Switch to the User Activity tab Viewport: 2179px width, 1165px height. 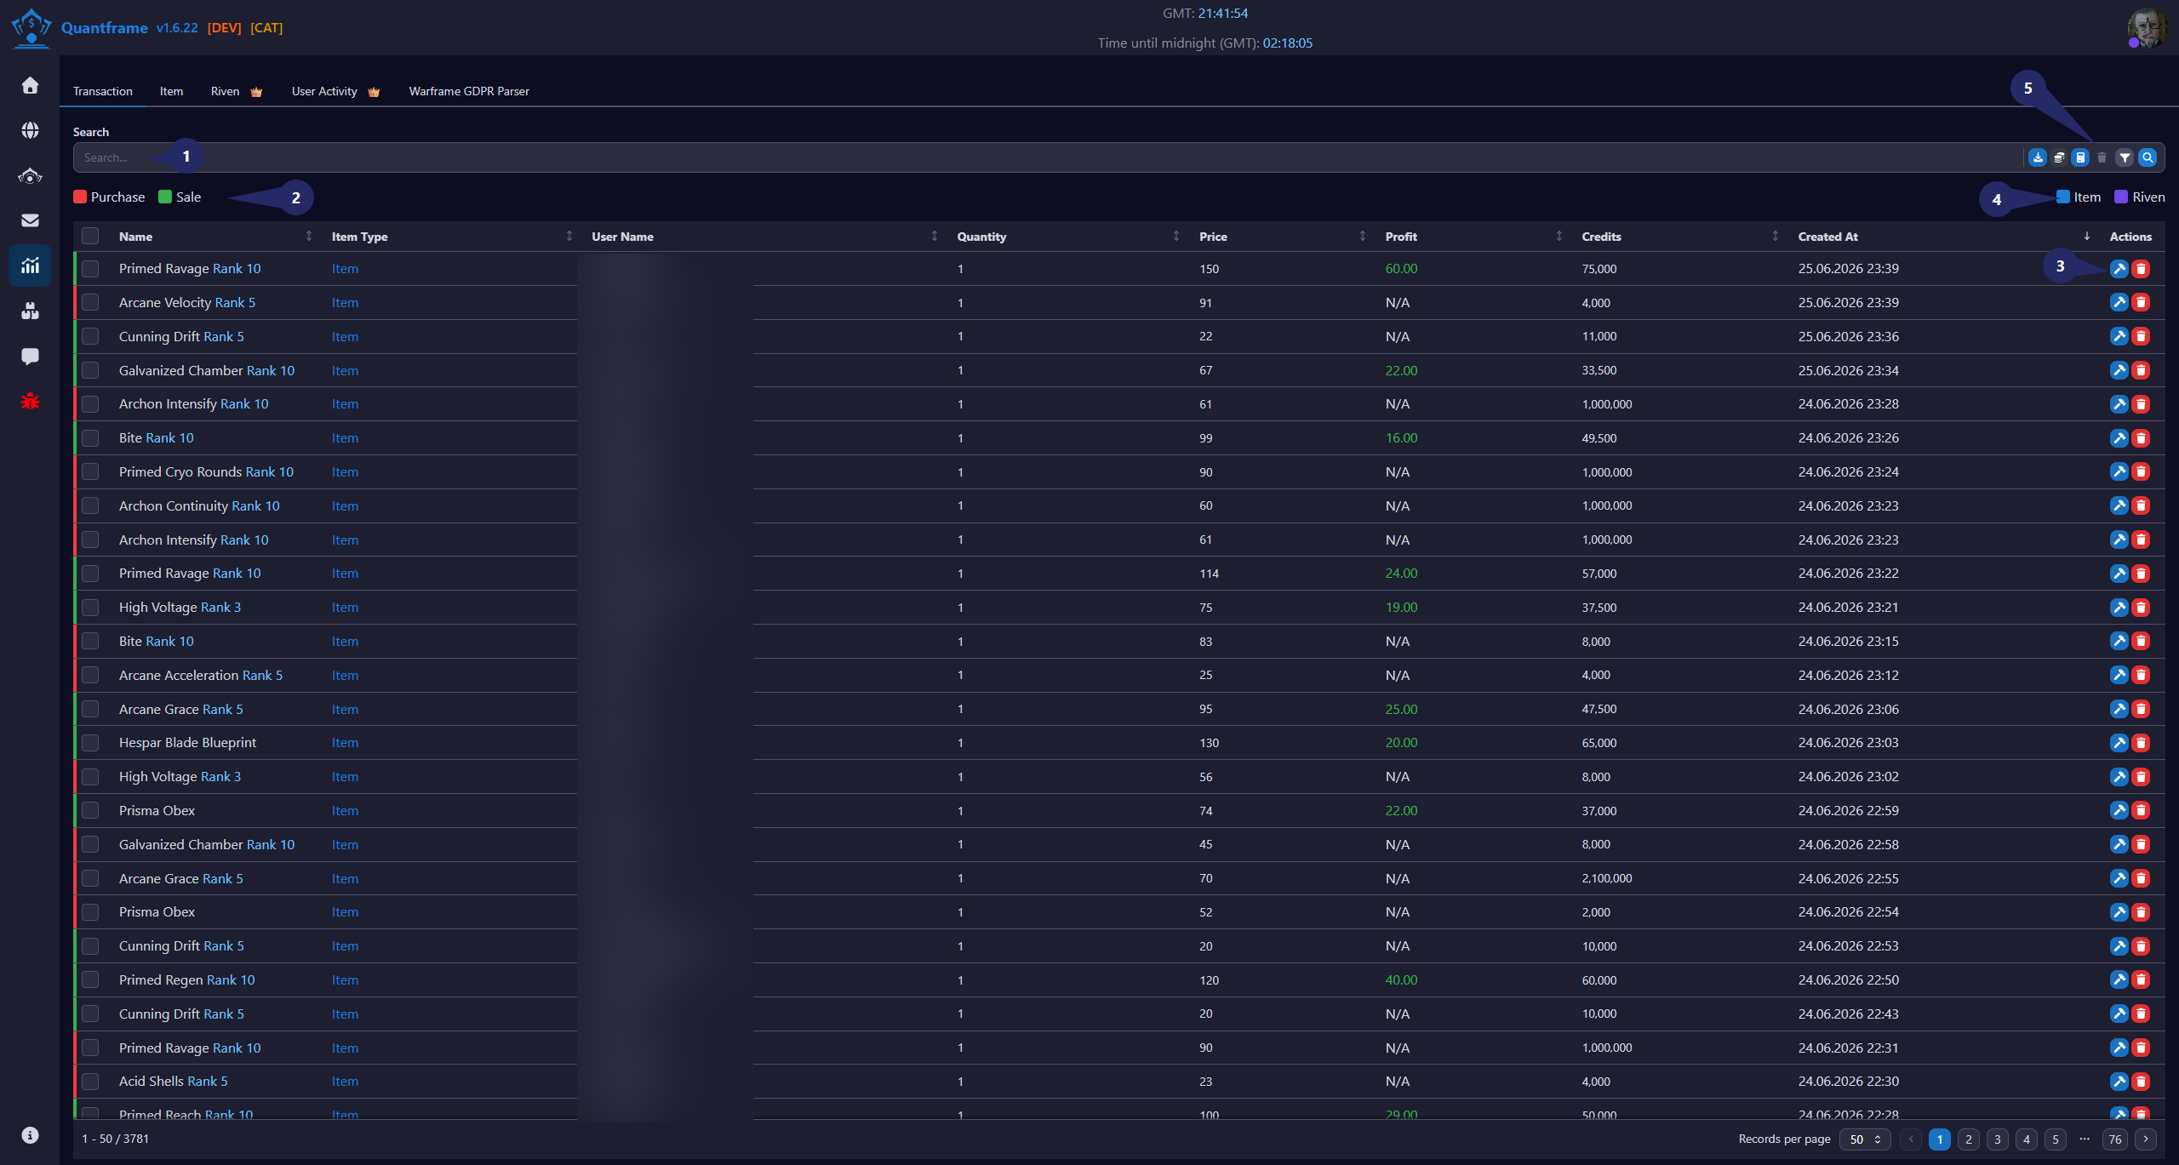click(335, 91)
